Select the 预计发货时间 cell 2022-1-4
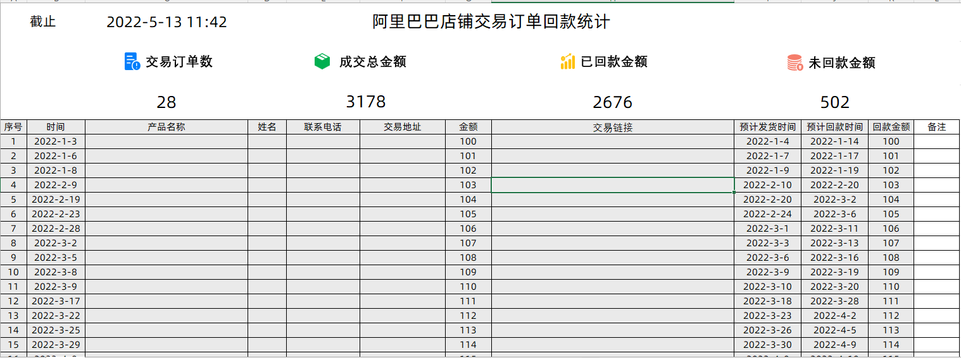 [768, 141]
